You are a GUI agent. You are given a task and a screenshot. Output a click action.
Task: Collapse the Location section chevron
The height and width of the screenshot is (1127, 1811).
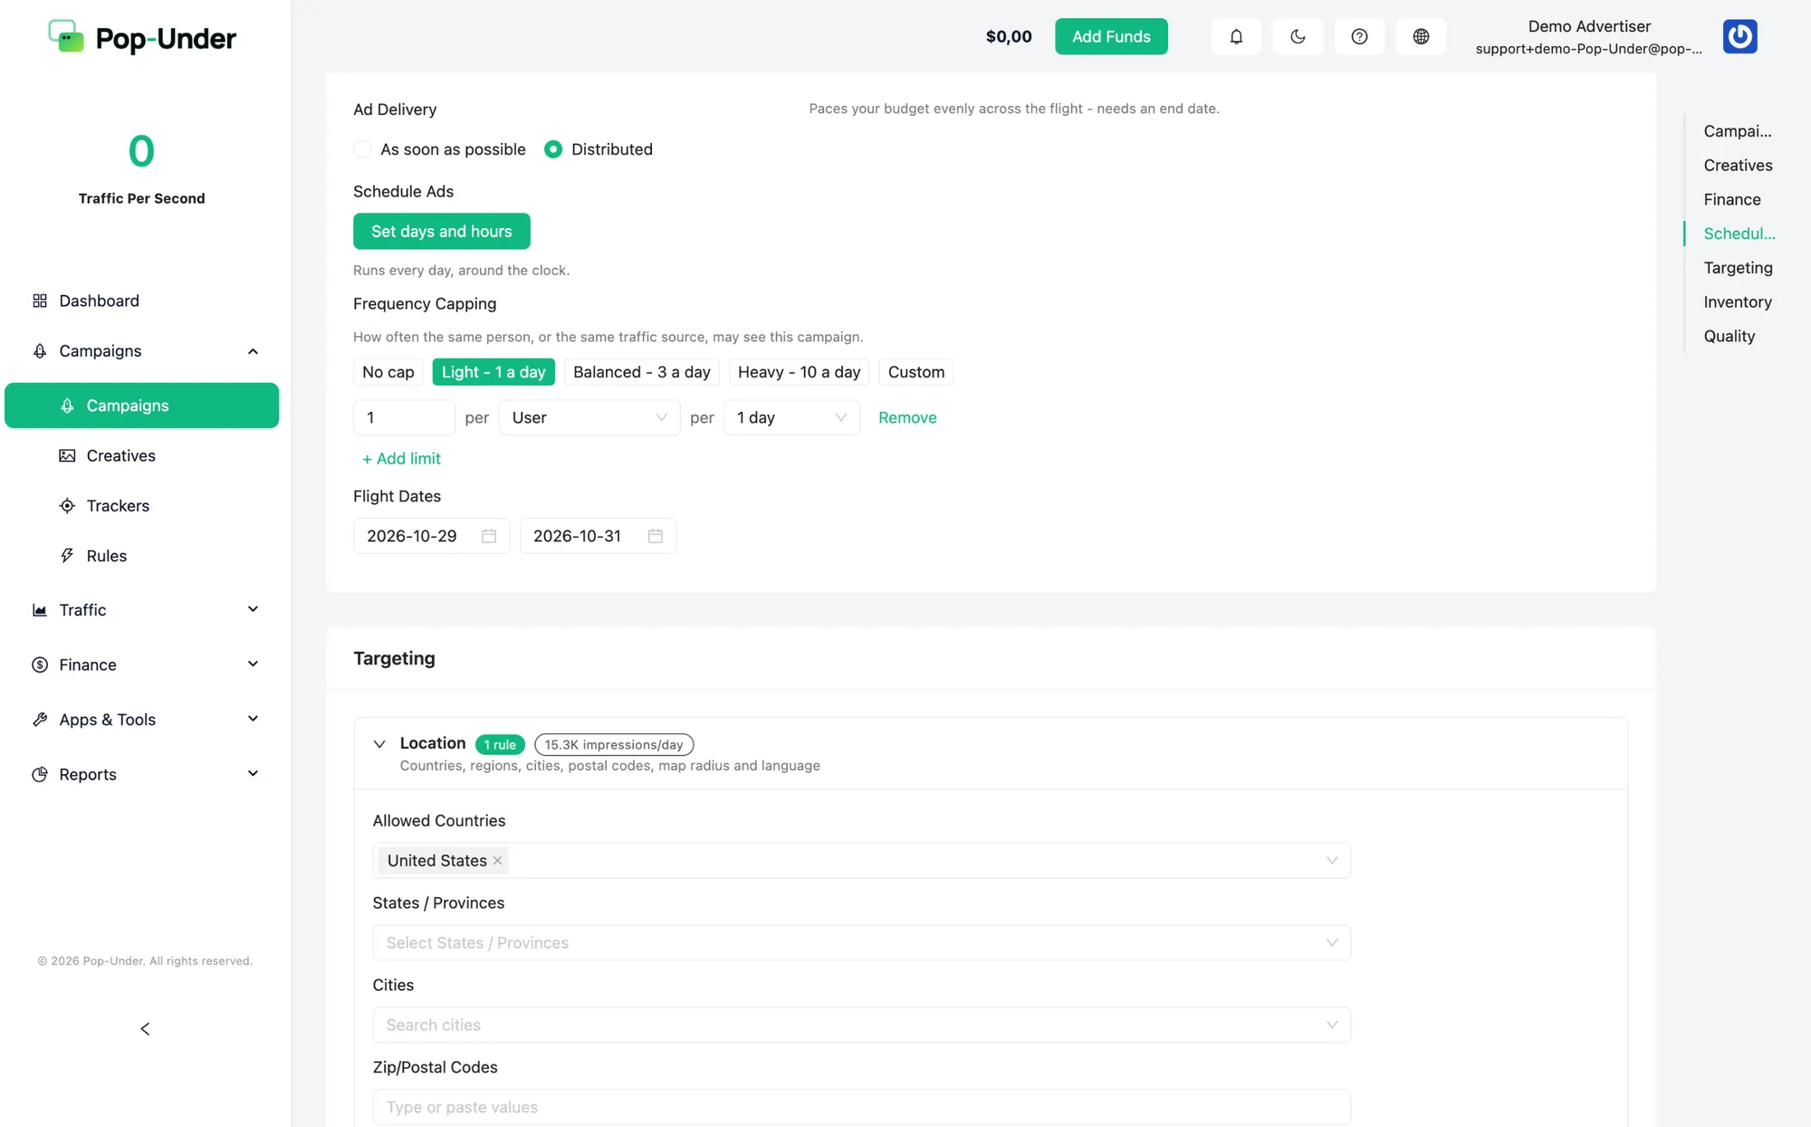(379, 744)
